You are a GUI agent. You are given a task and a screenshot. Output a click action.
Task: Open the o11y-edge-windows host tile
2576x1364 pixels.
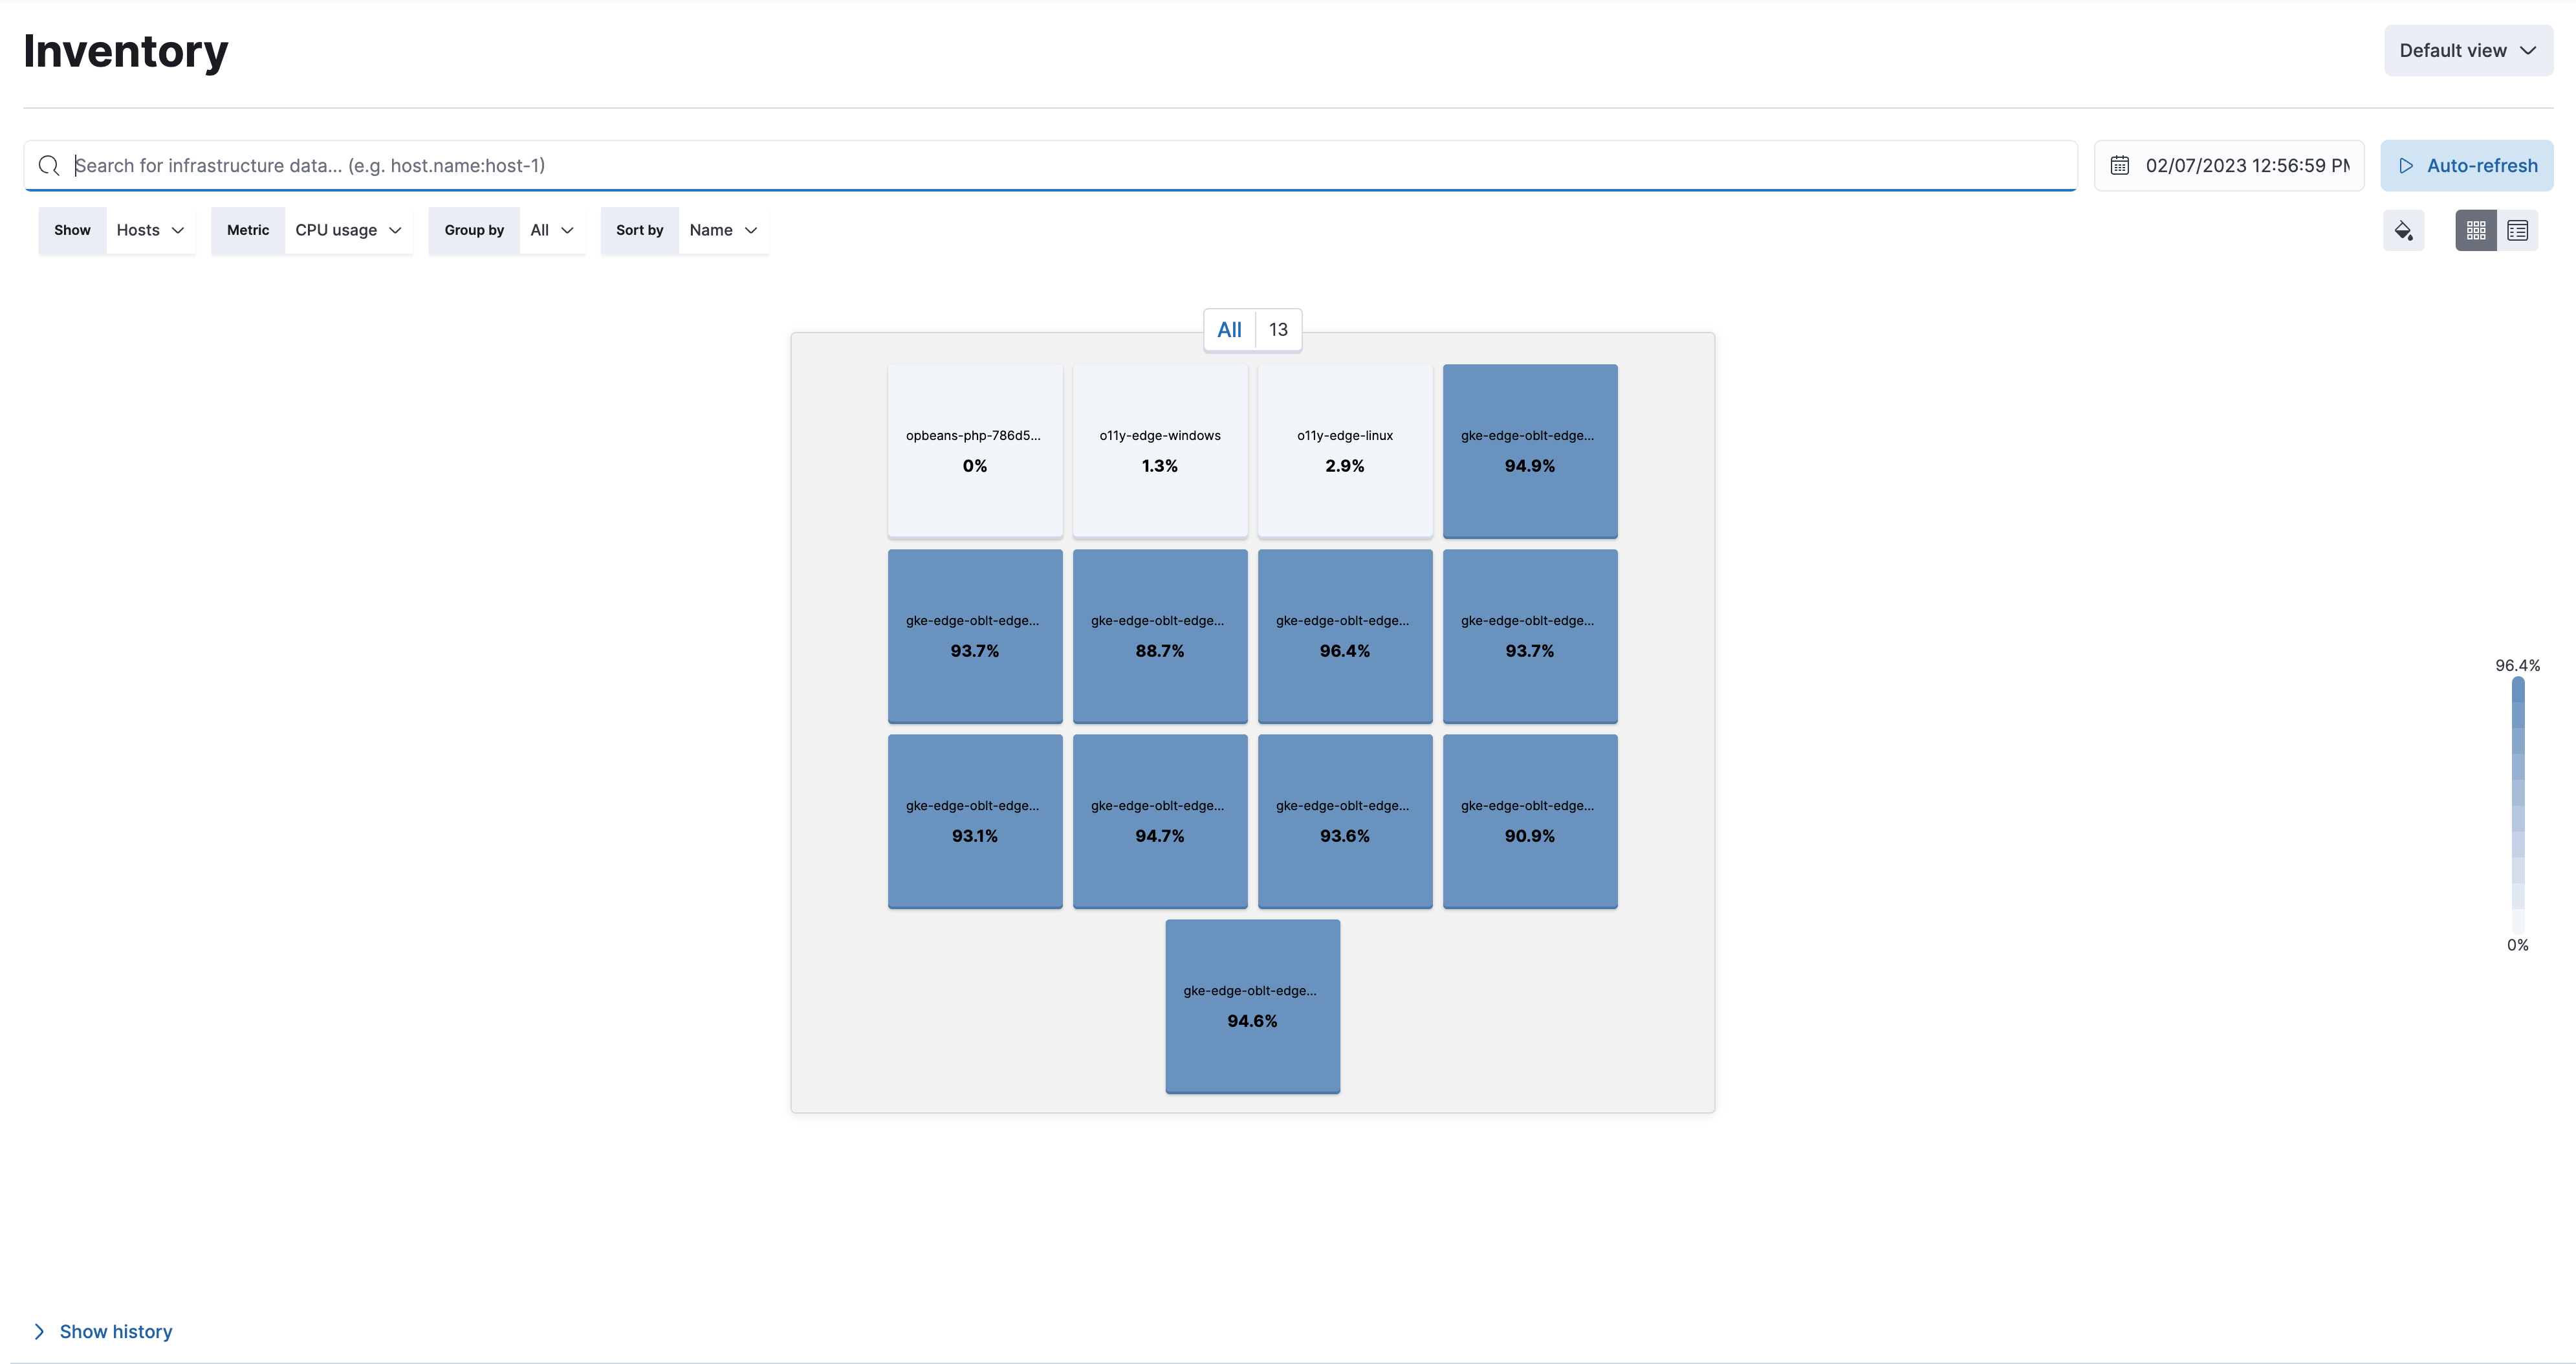[x=1159, y=450]
